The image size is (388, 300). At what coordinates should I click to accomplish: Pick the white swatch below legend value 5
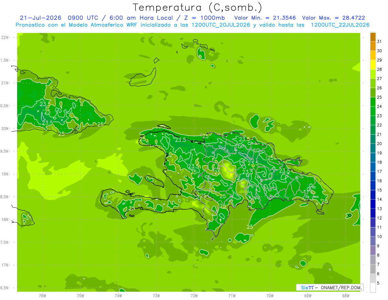click(373, 287)
